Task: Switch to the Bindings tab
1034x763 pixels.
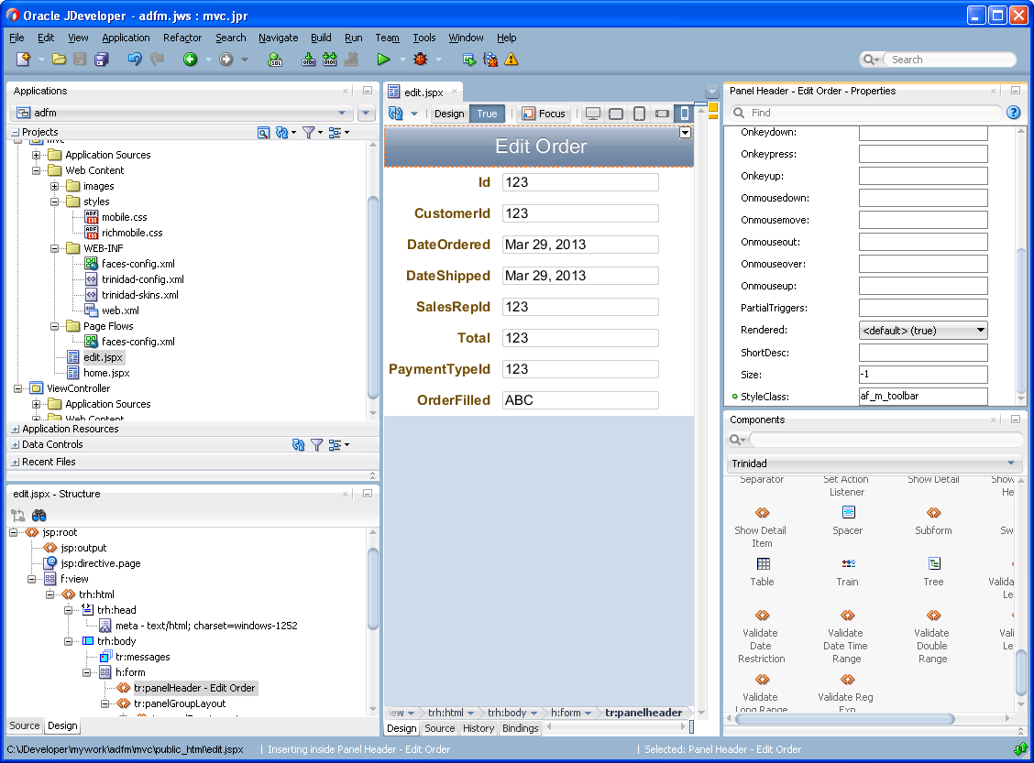Action: click(521, 728)
